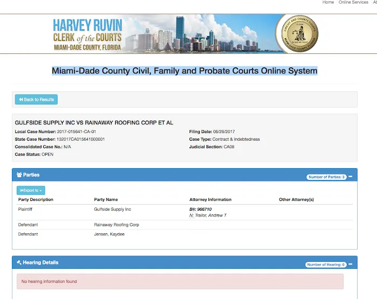377x299 pixels.
Task: Click the Number of Parties badge
Action: click(326, 177)
